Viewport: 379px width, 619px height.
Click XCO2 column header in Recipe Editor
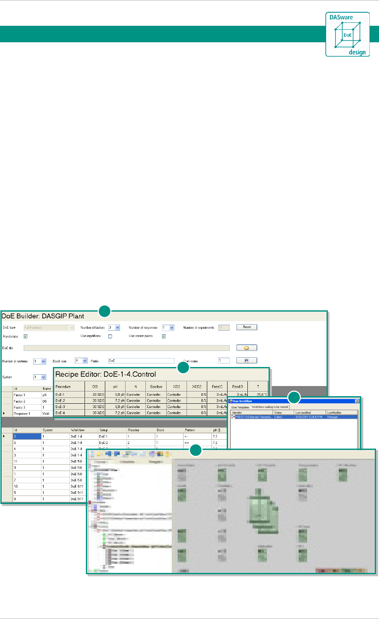(x=197, y=386)
